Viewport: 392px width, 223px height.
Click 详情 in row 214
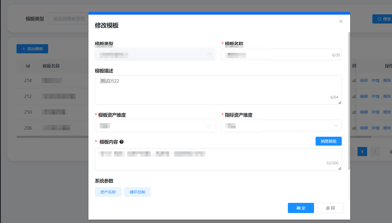[376, 81]
